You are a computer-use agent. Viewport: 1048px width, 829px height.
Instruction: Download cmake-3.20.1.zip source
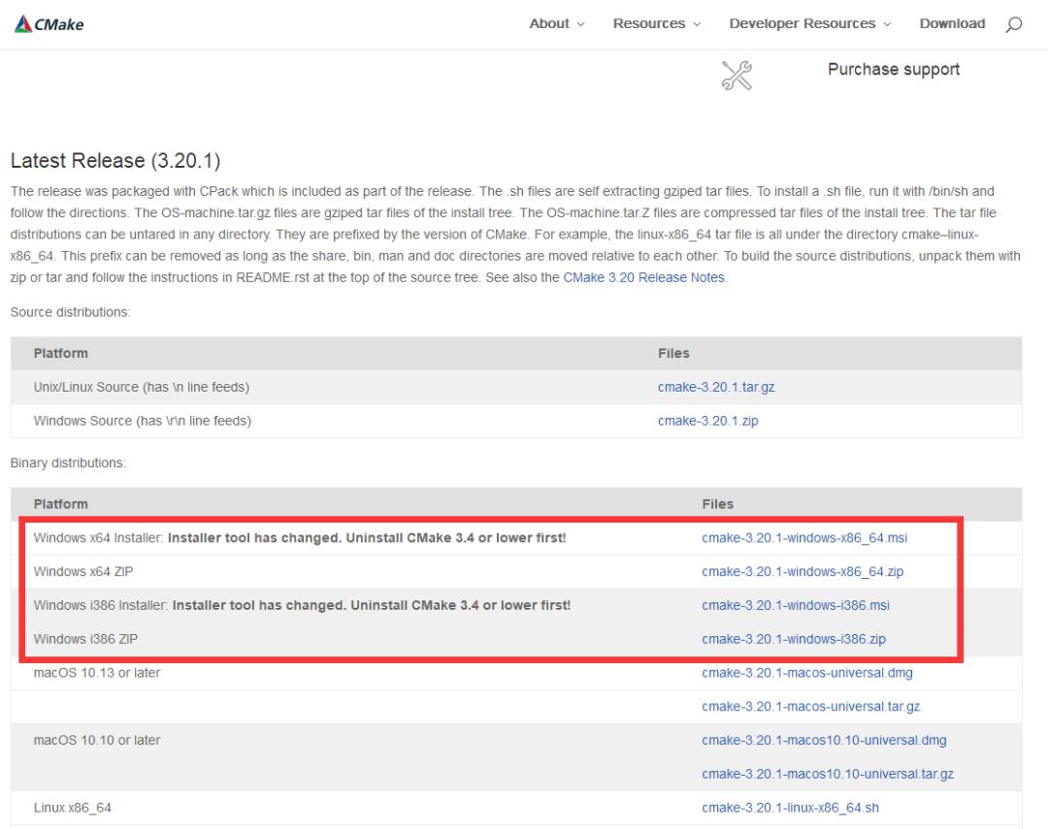[707, 421]
